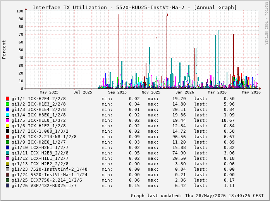This screenshot has height=201, width=270.
Task: Select the legend label gi1/3 ICX-H1E4_2/2/8
Action: [39, 109]
